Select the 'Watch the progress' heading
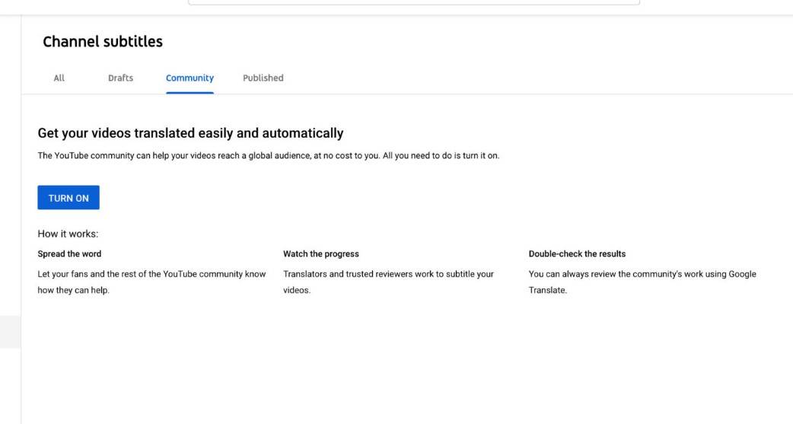 (x=320, y=253)
